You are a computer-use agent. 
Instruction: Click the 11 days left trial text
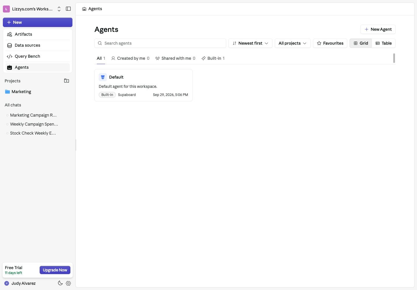[14, 273]
